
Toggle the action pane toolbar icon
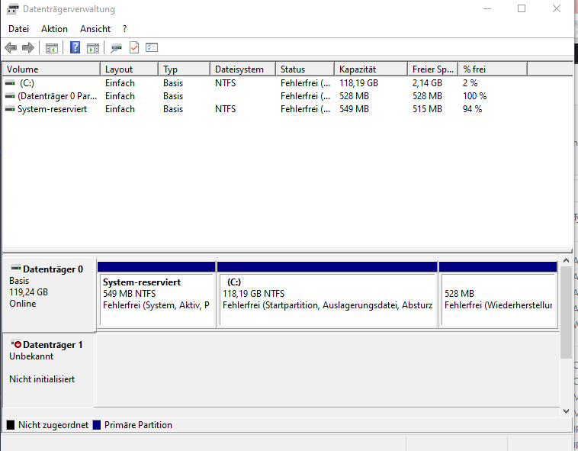coord(93,48)
